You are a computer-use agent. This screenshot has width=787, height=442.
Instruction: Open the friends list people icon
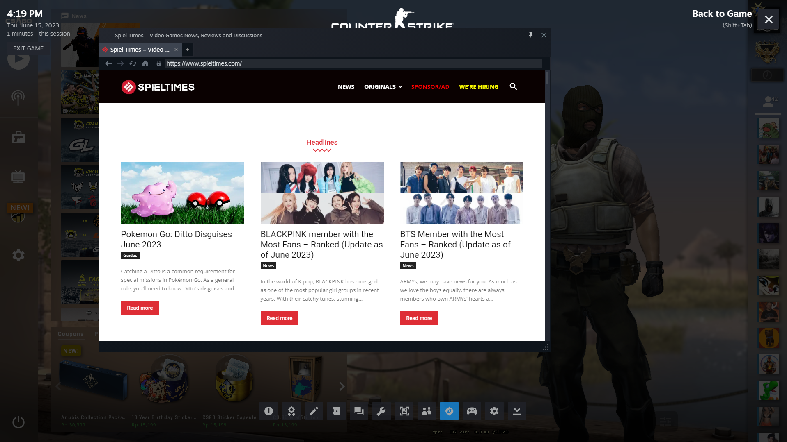pos(427,411)
